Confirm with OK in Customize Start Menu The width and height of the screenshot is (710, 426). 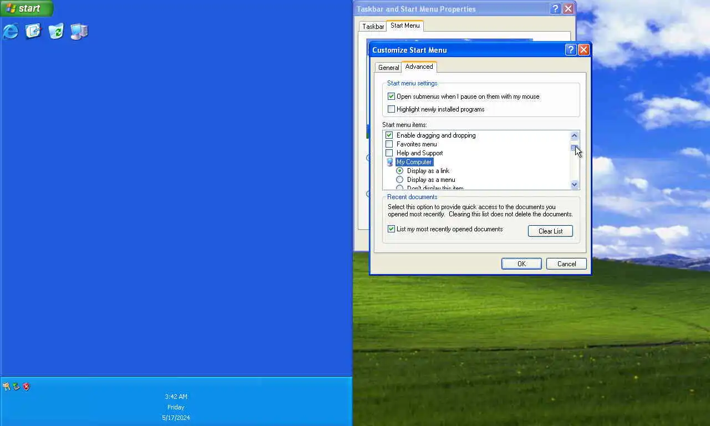pyautogui.click(x=521, y=263)
